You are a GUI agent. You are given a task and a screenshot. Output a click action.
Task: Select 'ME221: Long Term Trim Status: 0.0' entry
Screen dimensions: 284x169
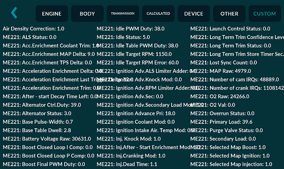(x=231, y=46)
